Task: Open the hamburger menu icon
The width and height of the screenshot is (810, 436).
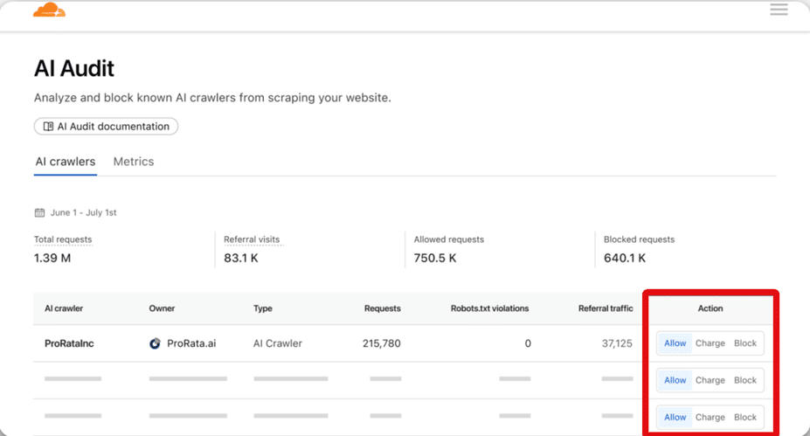Action: 779,10
